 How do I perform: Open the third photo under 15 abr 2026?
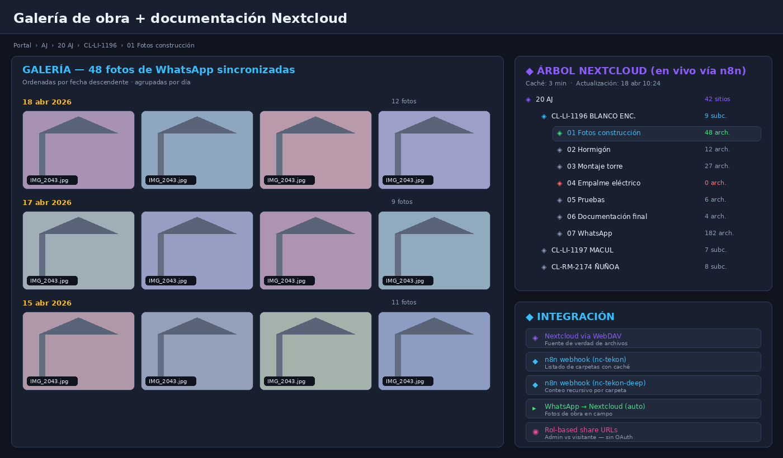click(315, 351)
